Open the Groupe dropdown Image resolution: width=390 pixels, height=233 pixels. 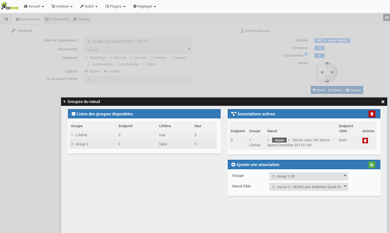tap(309, 176)
